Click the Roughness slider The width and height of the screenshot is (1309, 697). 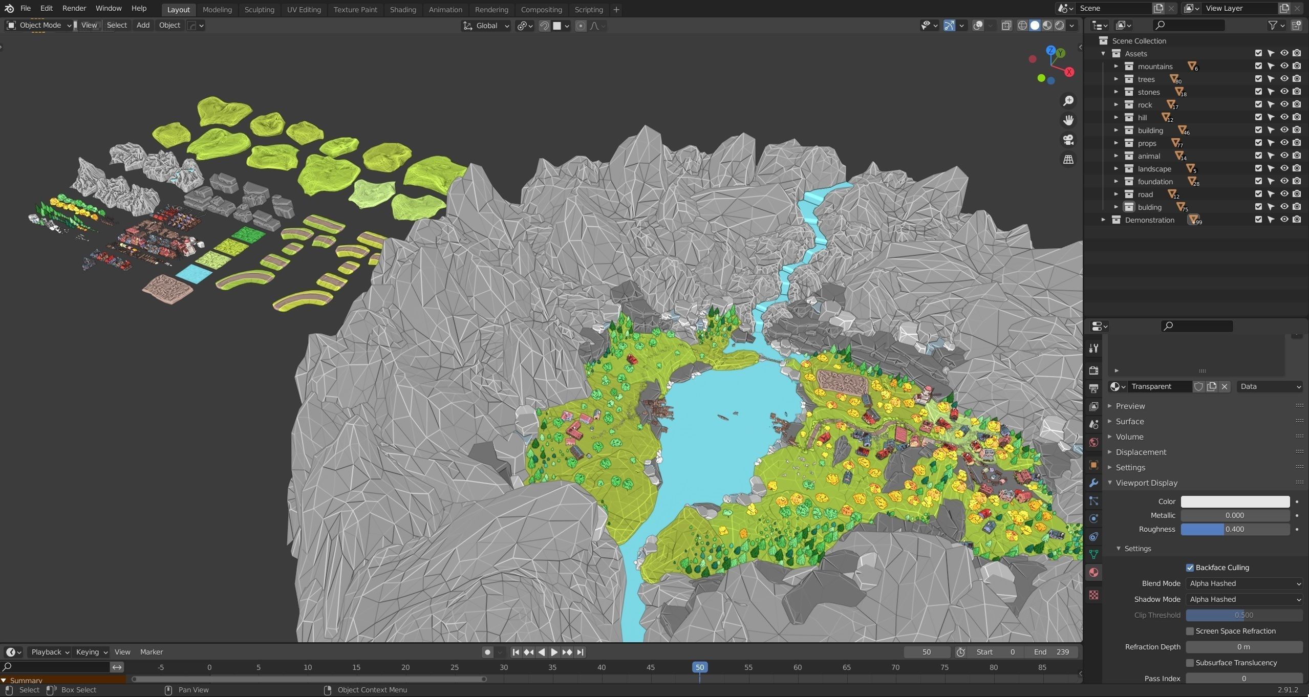tap(1234, 529)
